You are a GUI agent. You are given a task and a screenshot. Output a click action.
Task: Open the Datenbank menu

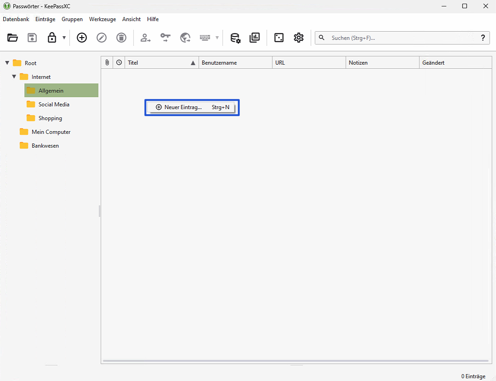16,19
